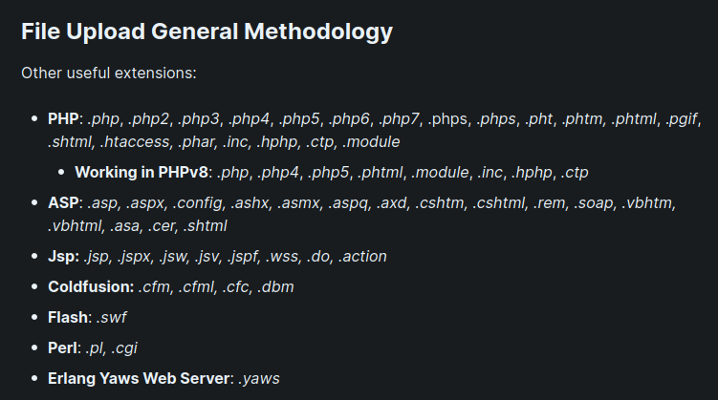Select the bold PHP label
The width and height of the screenshot is (718, 400).
click(x=63, y=119)
